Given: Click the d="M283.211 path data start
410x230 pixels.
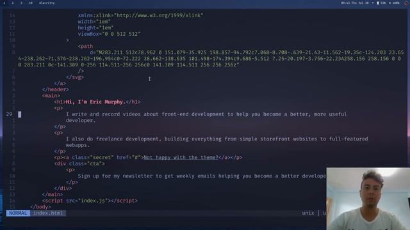Looking at the screenshot, I should [x=106, y=52].
